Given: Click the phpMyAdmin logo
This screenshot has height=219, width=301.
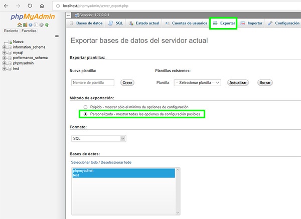Looking at the screenshot, I should pyautogui.click(x=33, y=17).
